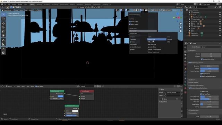Click the Blender logo menu icon
Image resolution: width=222 pixels, height=125 pixels.
pyautogui.click(x=2, y=4)
